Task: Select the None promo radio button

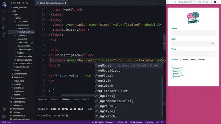Action: (x=181, y=60)
